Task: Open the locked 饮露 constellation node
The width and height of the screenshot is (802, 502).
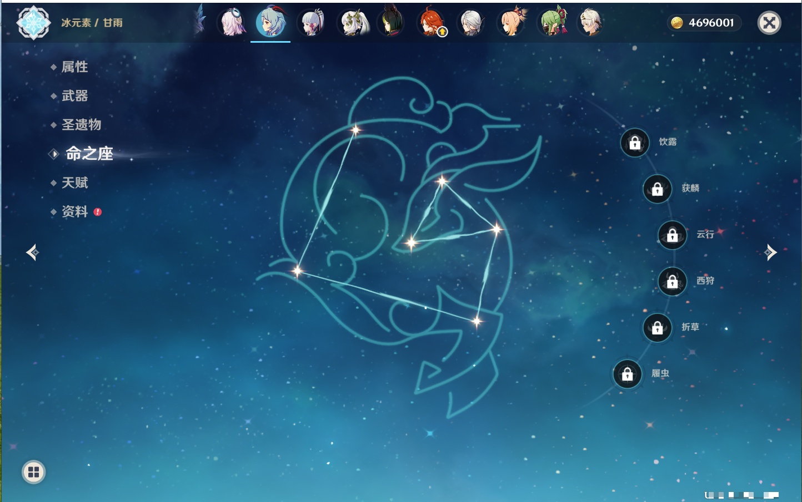Action: coord(635,143)
